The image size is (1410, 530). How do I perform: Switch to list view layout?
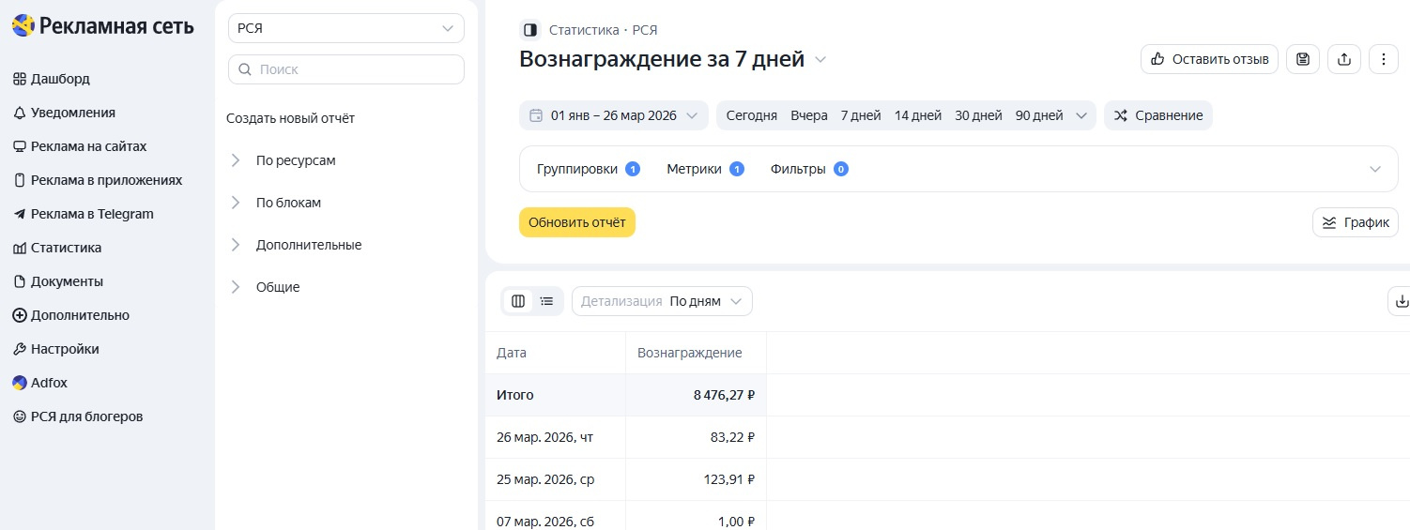pos(547,301)
